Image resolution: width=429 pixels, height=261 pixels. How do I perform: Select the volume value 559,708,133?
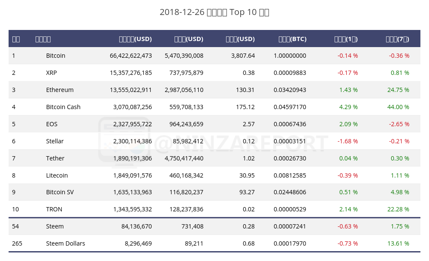pyautogui.click(x=186, y=107)
